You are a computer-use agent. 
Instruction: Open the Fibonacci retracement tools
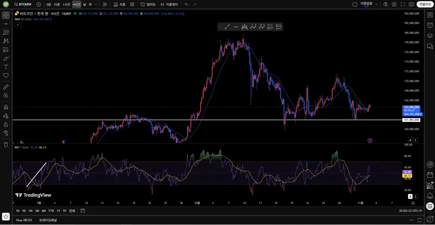pos(6,32)
